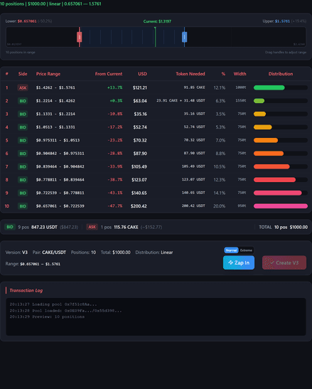Image resolution: width=312 pixels, height=389 pixels.
Task: Click the 20.0% percentage in row 10
Action: [219, 206]
